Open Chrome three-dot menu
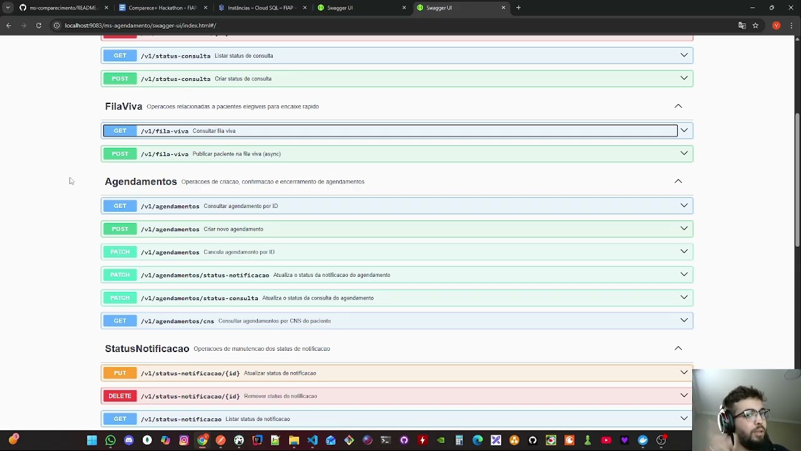The height and width of the screenshot is (451, 801). point(791,25)
